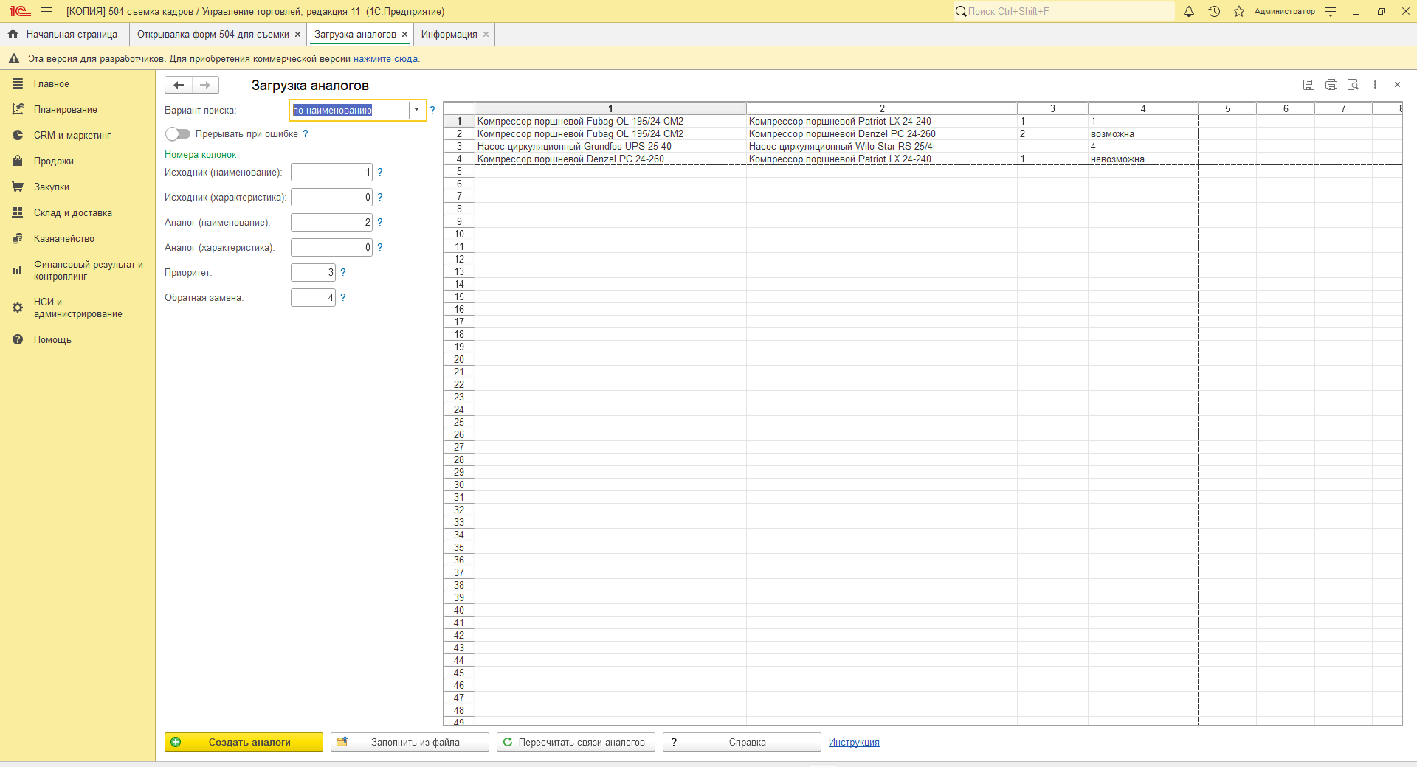Screen dimensions: 1417x767
Task: Click help icon for Исходник (наименование)
Action: (x=380, y=172)
